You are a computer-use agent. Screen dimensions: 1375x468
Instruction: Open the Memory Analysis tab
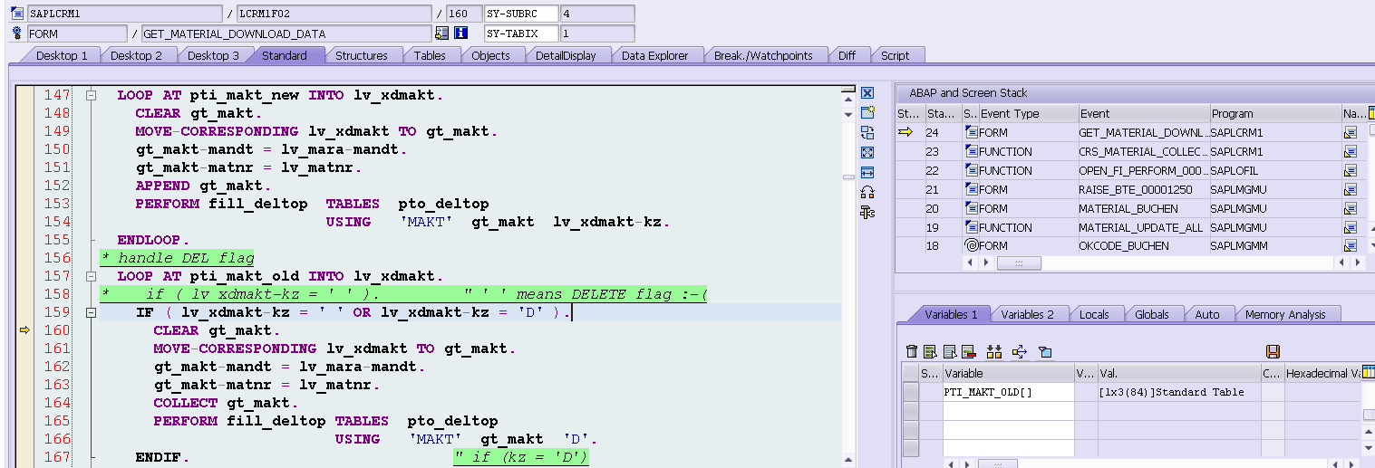click(1285, 314)
